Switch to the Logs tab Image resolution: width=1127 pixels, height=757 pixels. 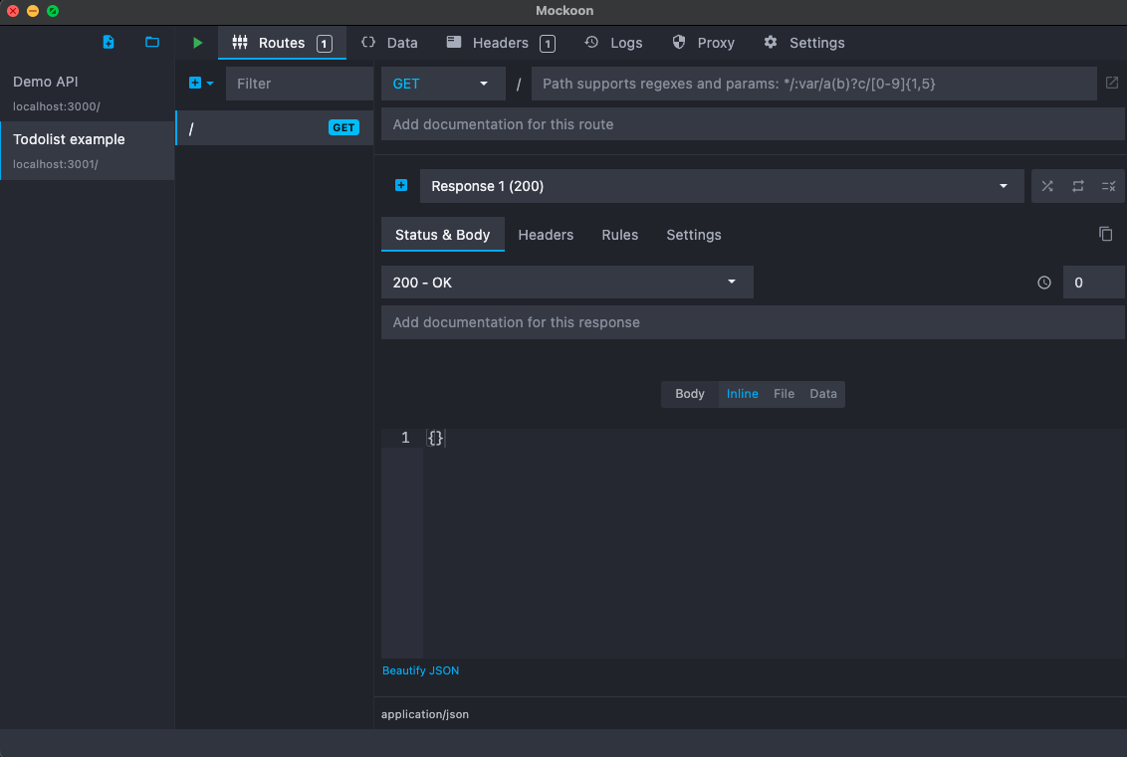[x=613, y=43]
